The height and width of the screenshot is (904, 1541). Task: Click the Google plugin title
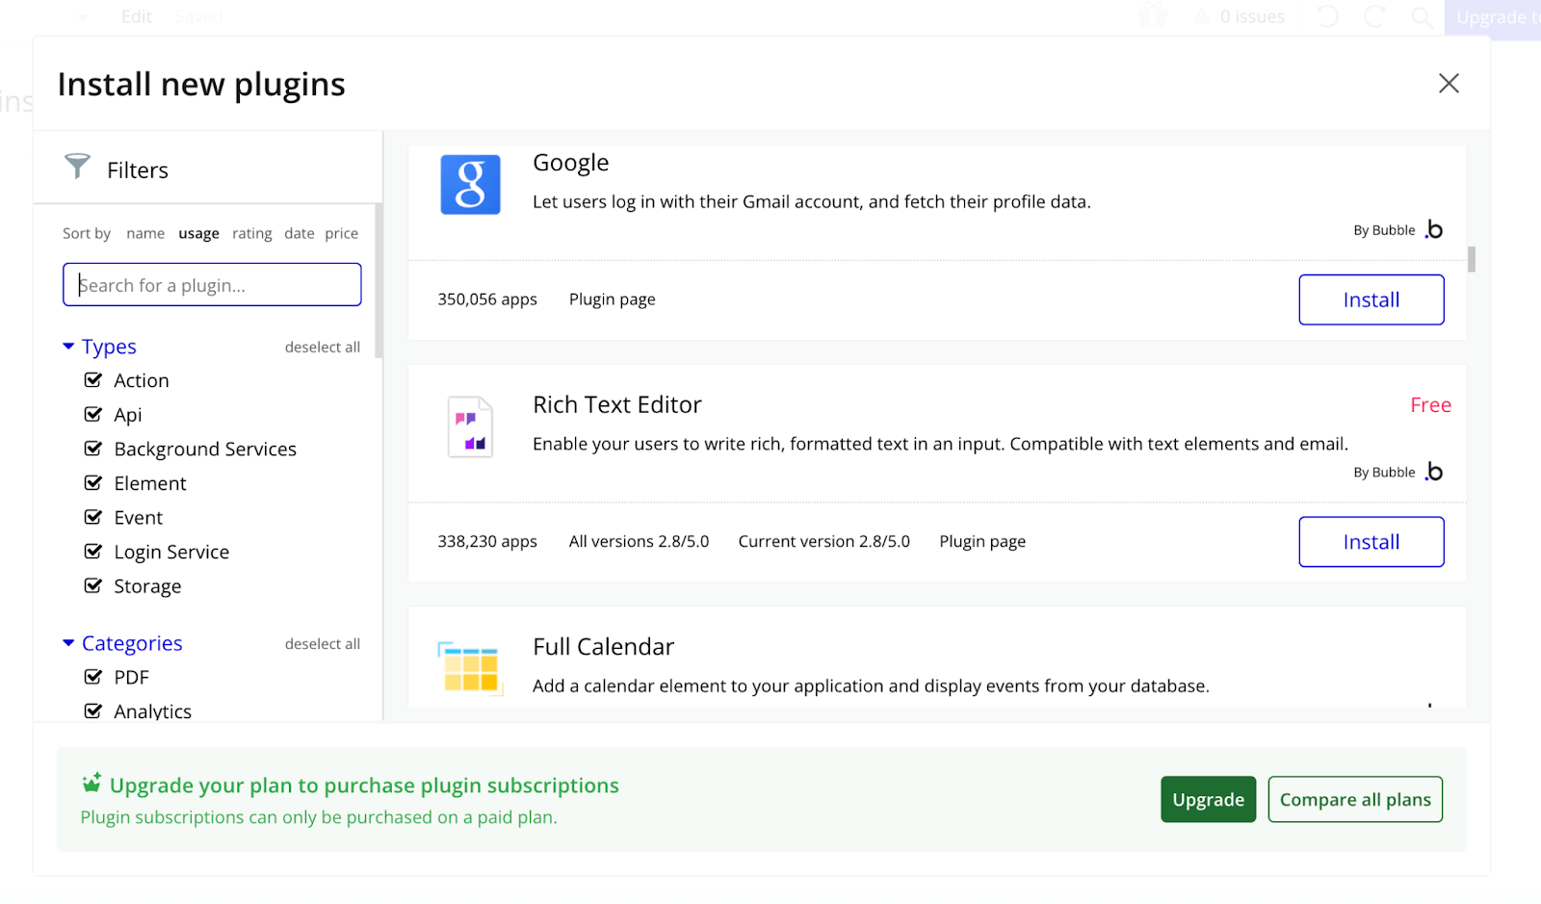[571, 163]
